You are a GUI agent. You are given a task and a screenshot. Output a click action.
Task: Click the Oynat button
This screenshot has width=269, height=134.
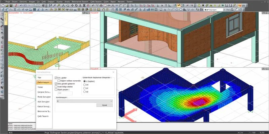pos(105,105)
